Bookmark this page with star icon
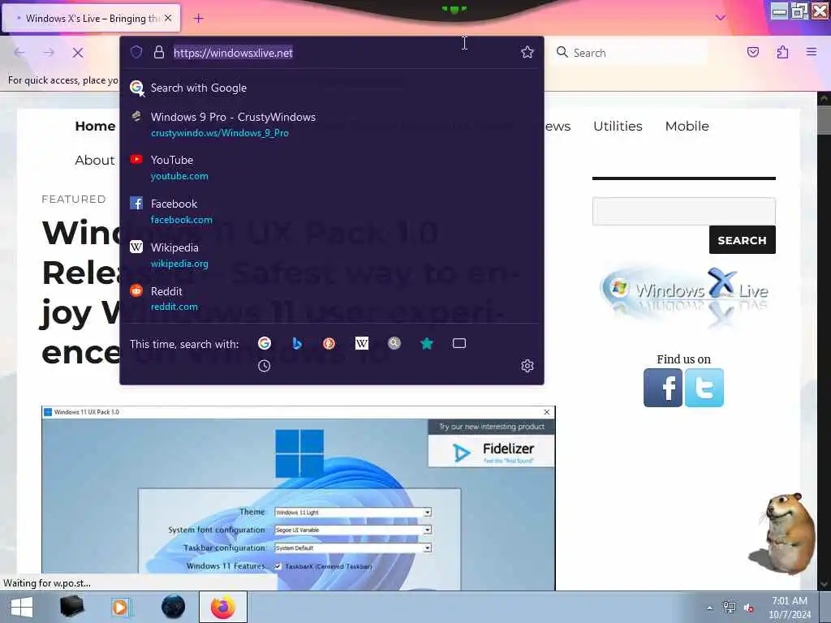Viewport: 831px width, 623px height. pos(527,52)
